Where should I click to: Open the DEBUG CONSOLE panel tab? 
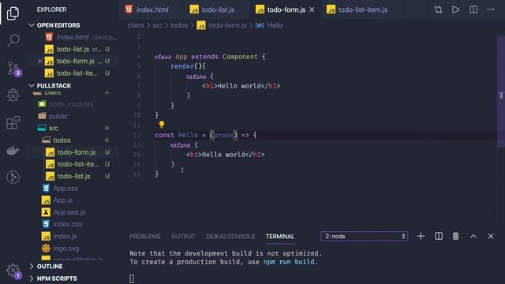[x=230, y=237]
